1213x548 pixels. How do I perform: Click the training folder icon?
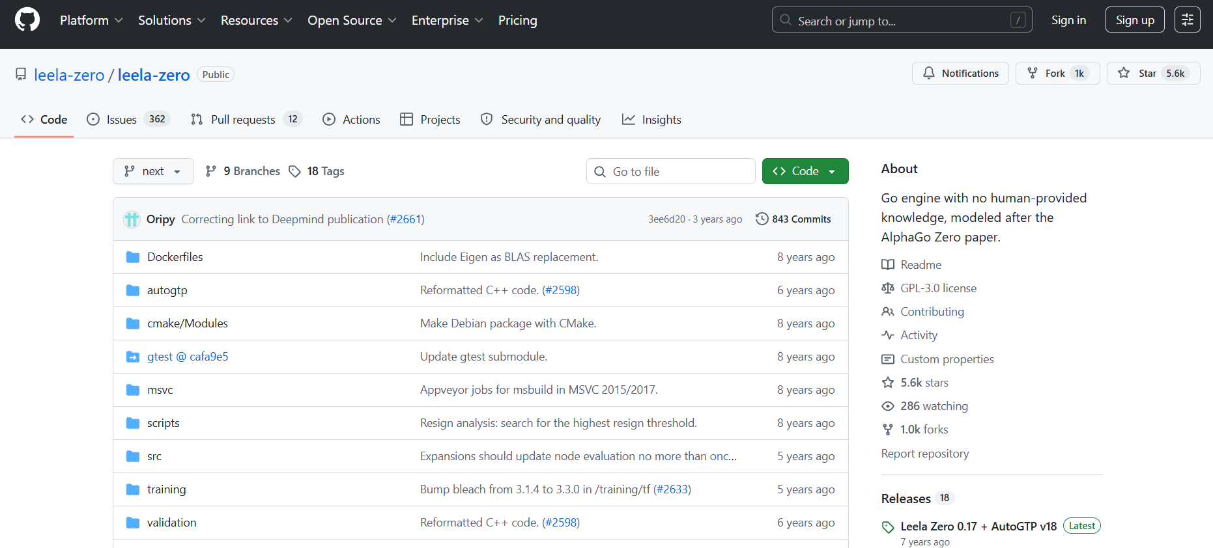[x=133, y=489]
